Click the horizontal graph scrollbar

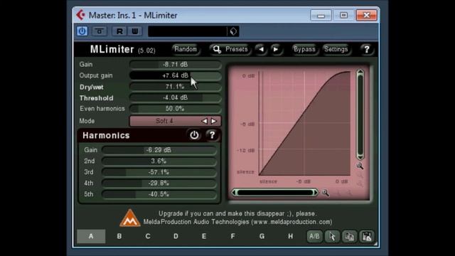pos(274,193)
